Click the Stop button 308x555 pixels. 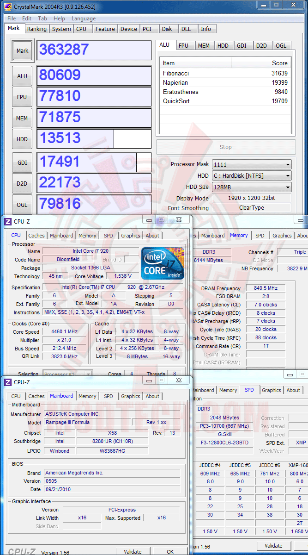226,147
